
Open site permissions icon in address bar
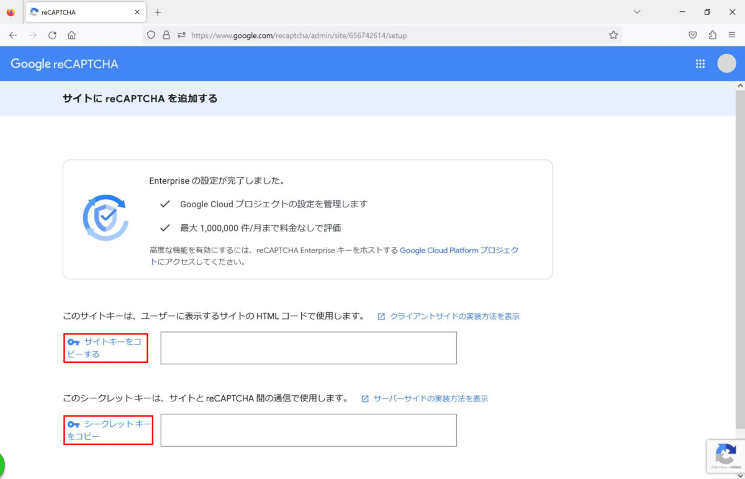[x=181, y=35]
